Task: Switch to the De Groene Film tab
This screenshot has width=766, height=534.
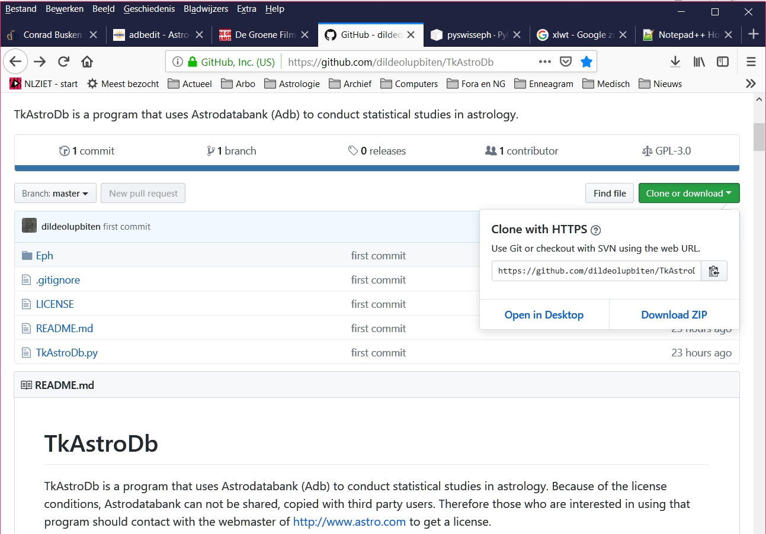Action: pyautogui.click(x=264, y=35)
